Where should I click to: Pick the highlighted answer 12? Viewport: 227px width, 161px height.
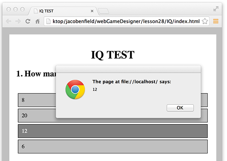coord(112,131)
